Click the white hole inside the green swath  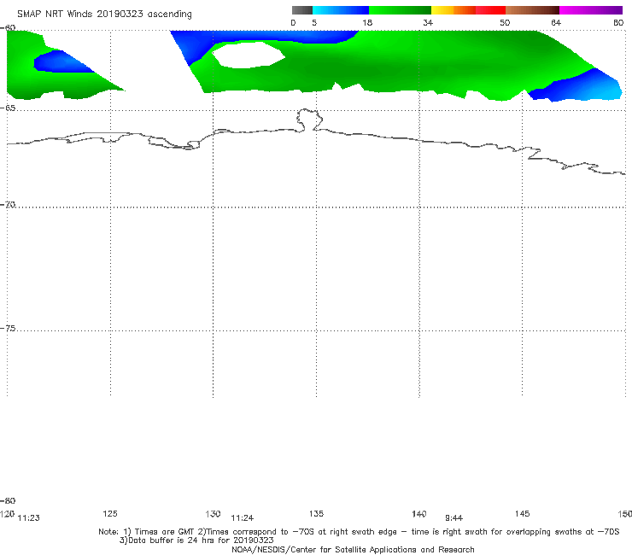point(249,55)
